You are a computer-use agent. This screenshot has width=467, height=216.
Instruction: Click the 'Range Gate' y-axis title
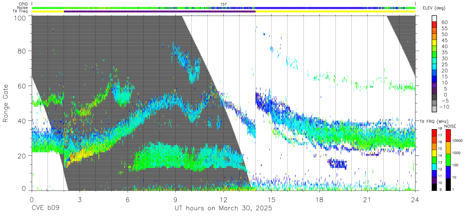(x=6, y=104)
